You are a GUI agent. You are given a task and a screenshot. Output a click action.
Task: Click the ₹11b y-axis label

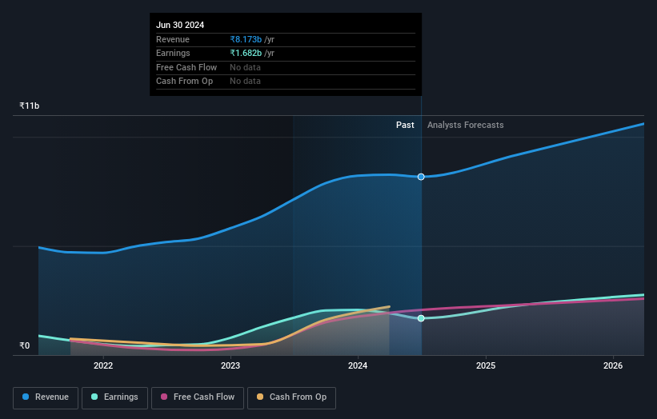point(30,106)
